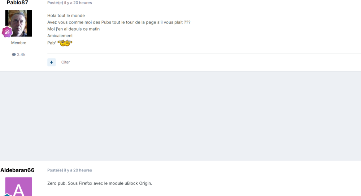Image resolution: width=361 pixels, height=196 pixels.
Task: Click the signature text Pab' in the post
Action: (51, 43)
